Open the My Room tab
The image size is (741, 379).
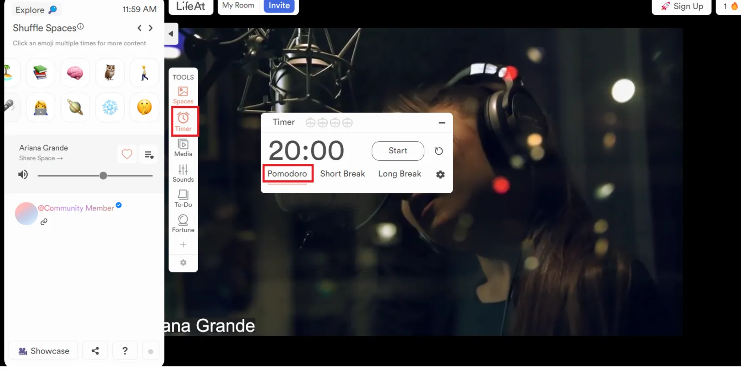pyautogui.click(x=238, y=6)
